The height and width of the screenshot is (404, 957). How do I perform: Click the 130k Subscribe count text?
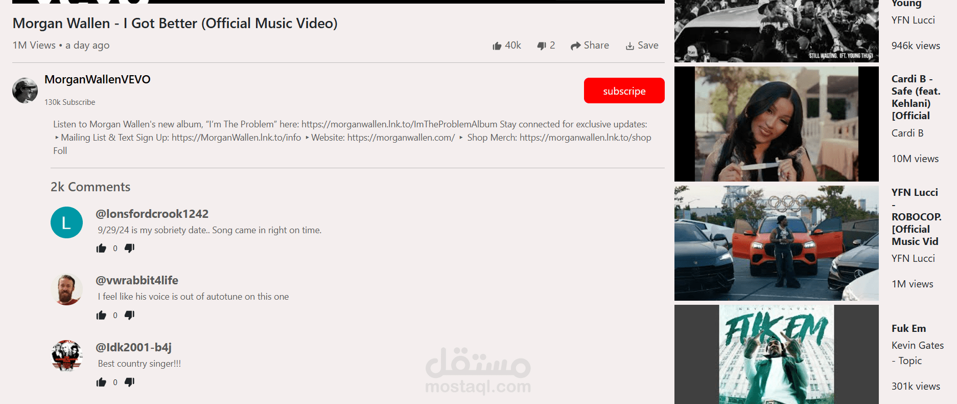click(x=70, y=102)
